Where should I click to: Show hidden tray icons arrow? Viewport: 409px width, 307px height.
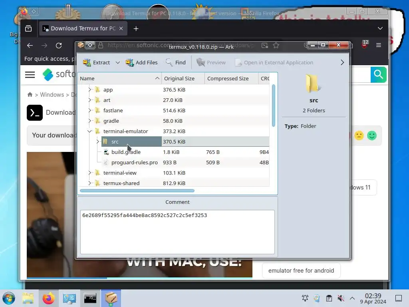(x=352, y=298)
